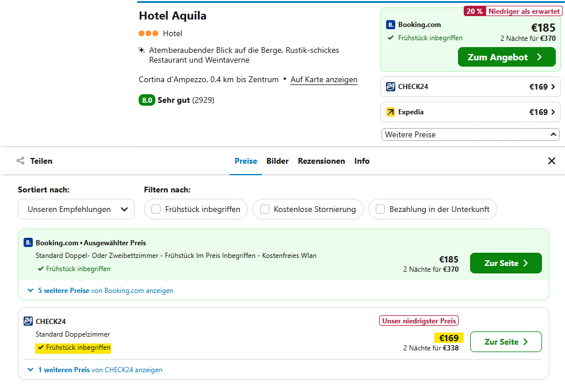
Task: Open Auf Karte anzeigen link
Action: (324, 79)
